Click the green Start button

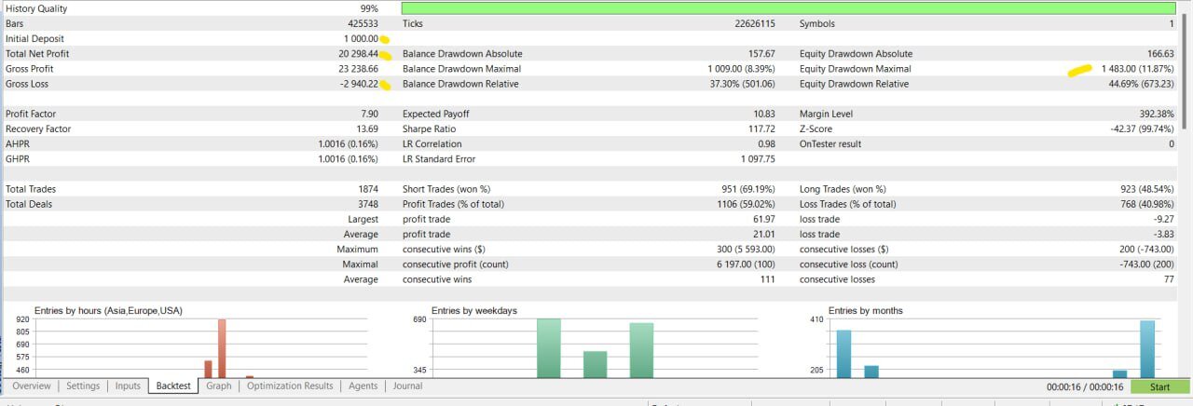tap(1159, 387)
